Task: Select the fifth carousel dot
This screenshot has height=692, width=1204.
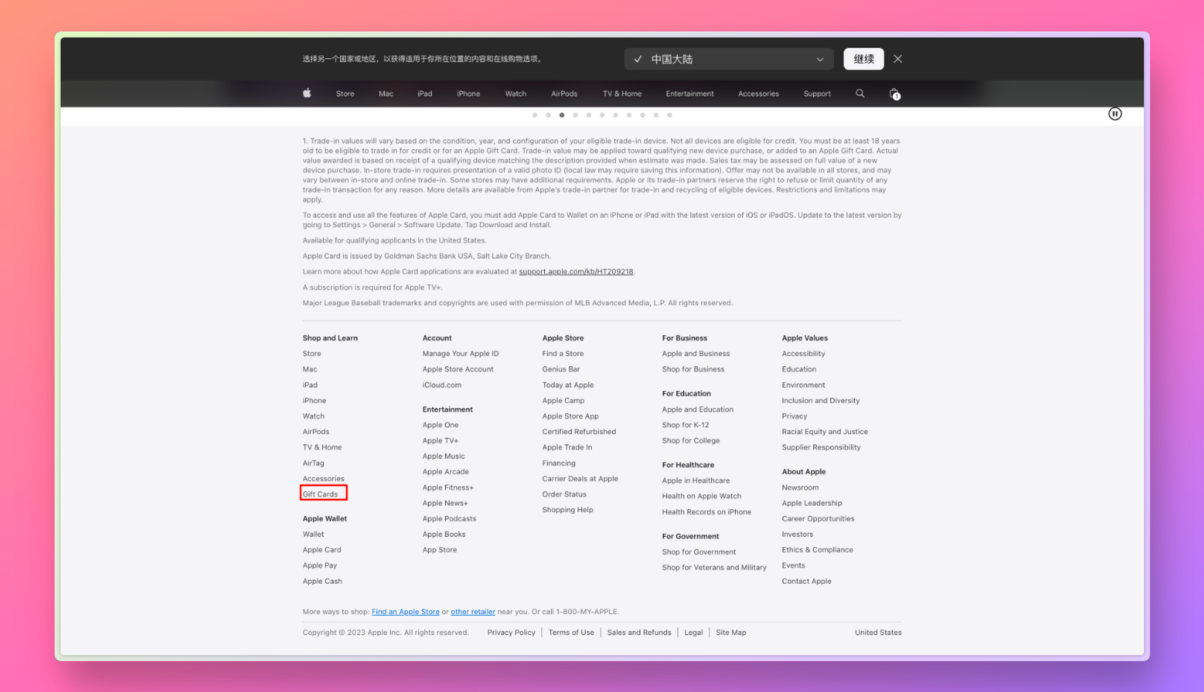Action: pyautogui.click(x=589, y=115)
